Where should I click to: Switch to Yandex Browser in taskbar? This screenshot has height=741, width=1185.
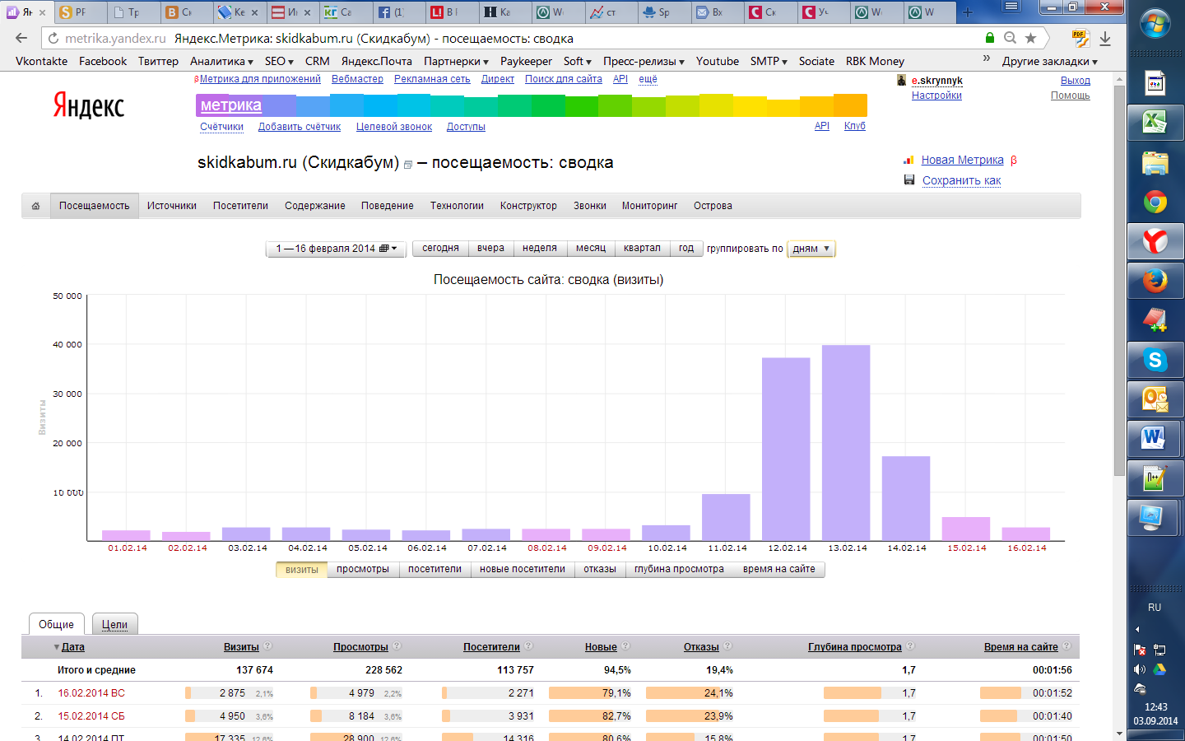[1155, 241]
